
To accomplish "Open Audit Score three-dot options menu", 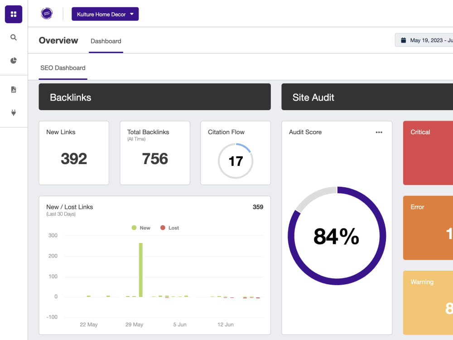I will point(379,132).
